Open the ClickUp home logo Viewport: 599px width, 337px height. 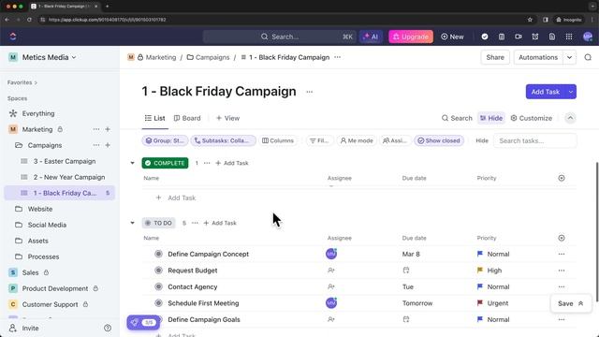[x=13, y=37]
